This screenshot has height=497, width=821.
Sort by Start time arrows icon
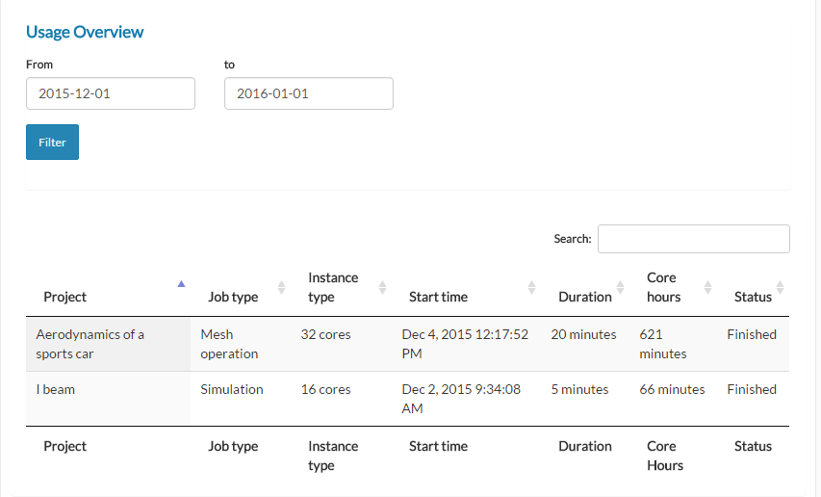tap(531, 287)
